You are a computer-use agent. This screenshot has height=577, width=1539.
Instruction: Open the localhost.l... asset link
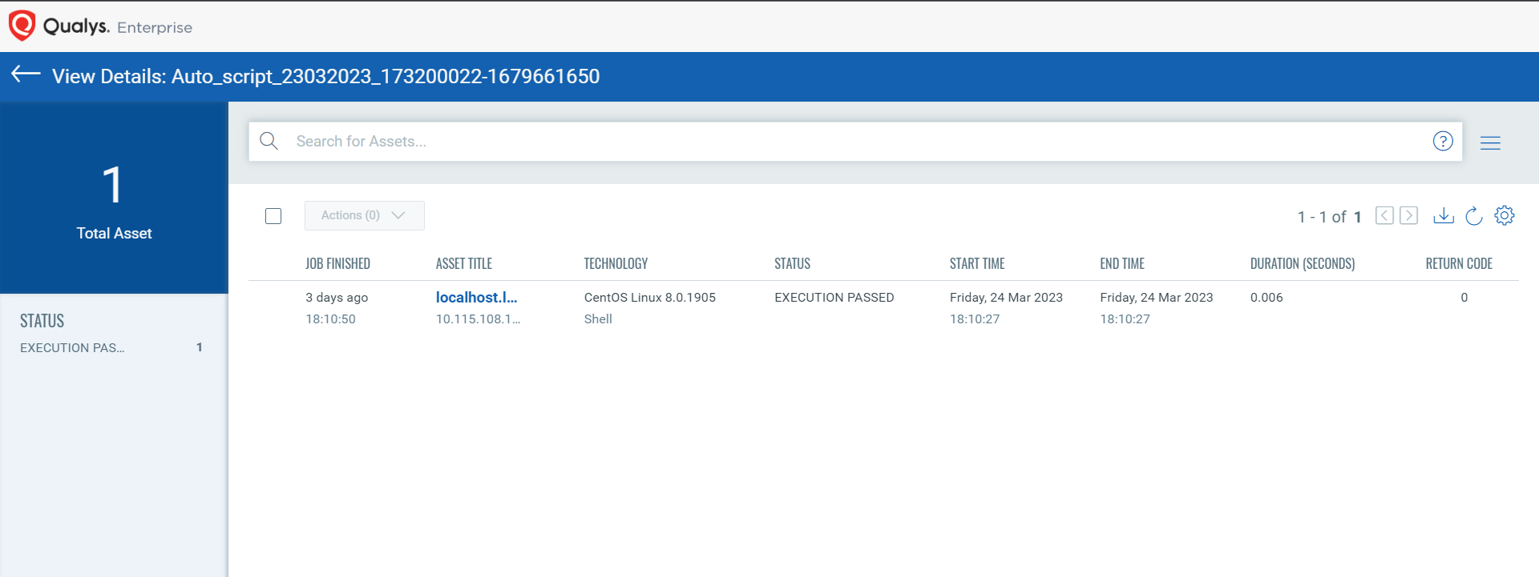point(476,297)
